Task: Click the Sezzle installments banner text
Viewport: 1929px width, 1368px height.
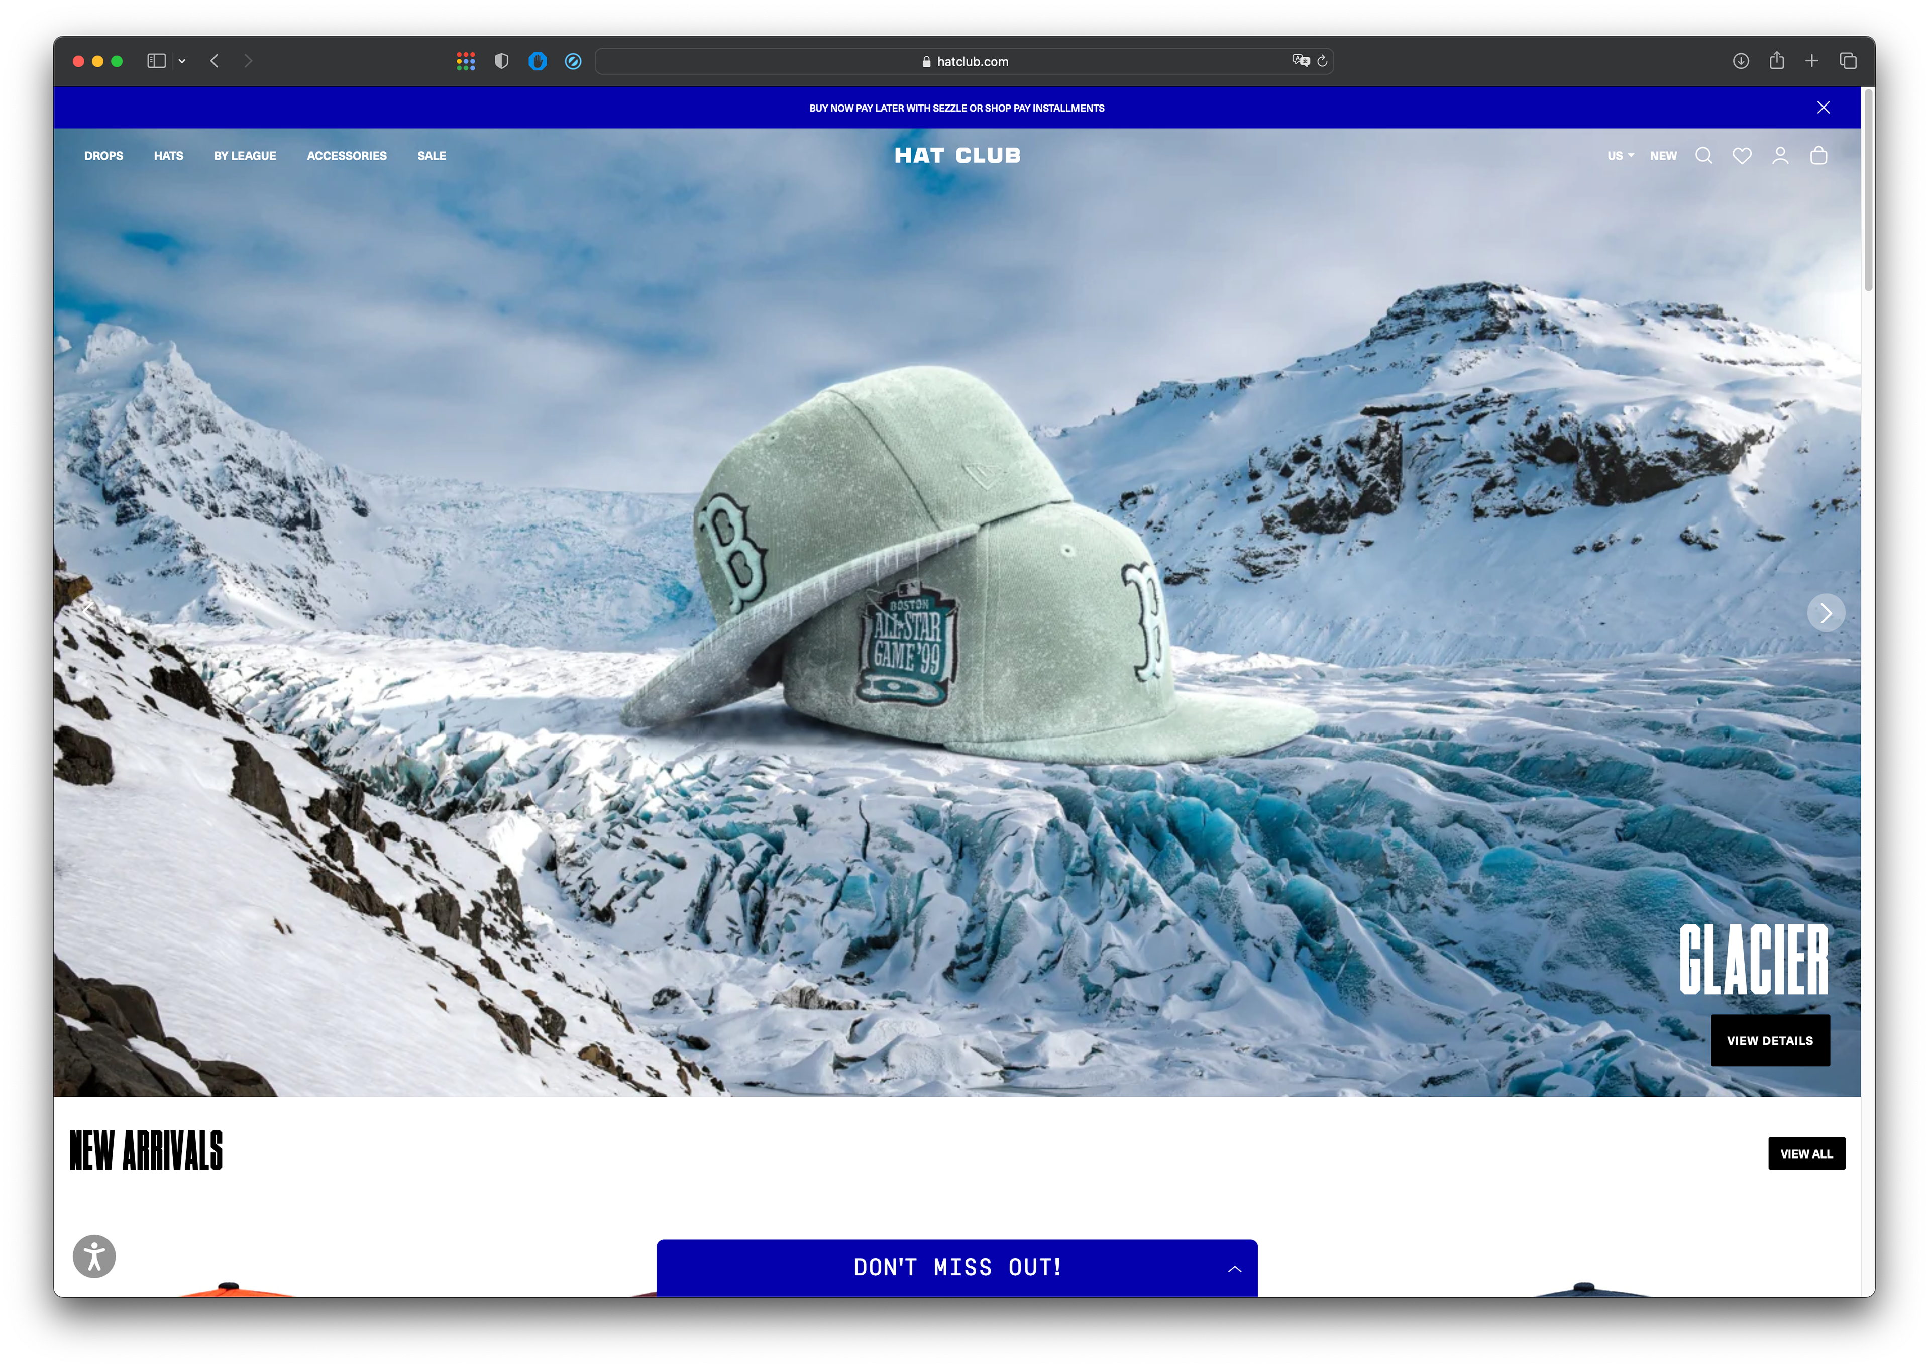Action: click(x=957, y=108)
